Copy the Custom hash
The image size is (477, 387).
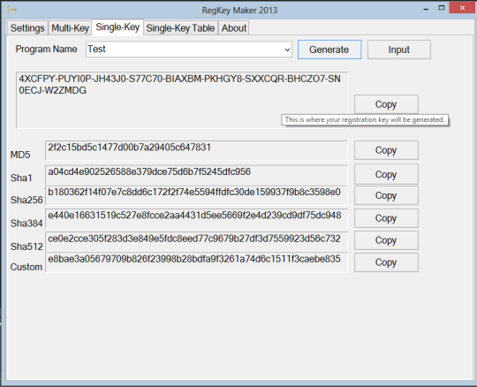pyautogui.click(x=386, y=262)
